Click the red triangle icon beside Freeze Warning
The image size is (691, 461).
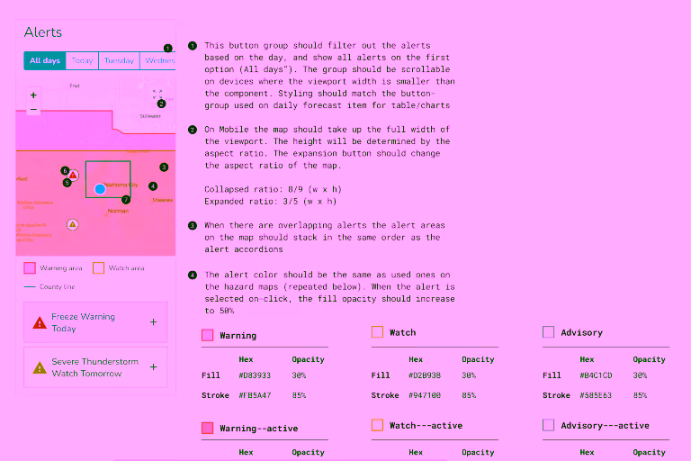point(39,322)
